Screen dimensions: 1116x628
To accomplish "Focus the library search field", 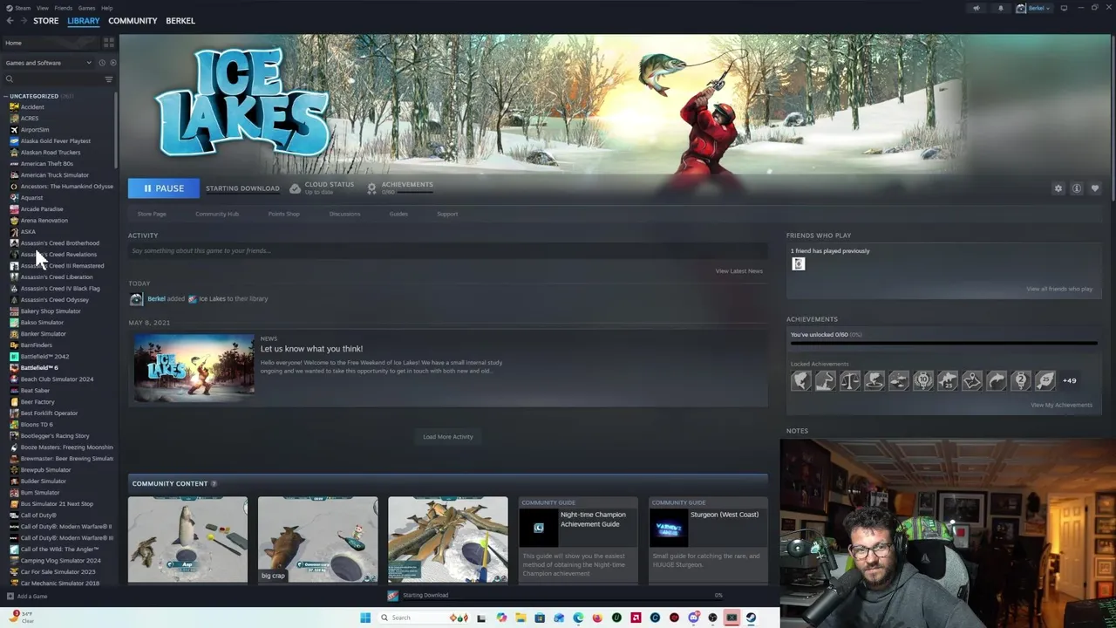I will [52, 79].
